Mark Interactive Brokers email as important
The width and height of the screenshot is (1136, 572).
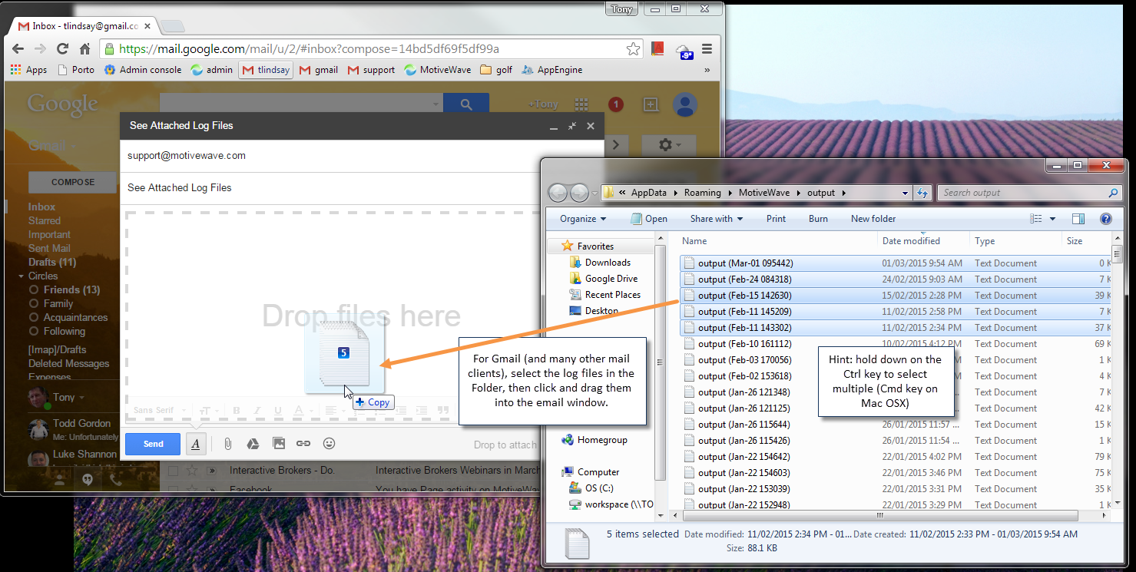(x=212, y=471)
